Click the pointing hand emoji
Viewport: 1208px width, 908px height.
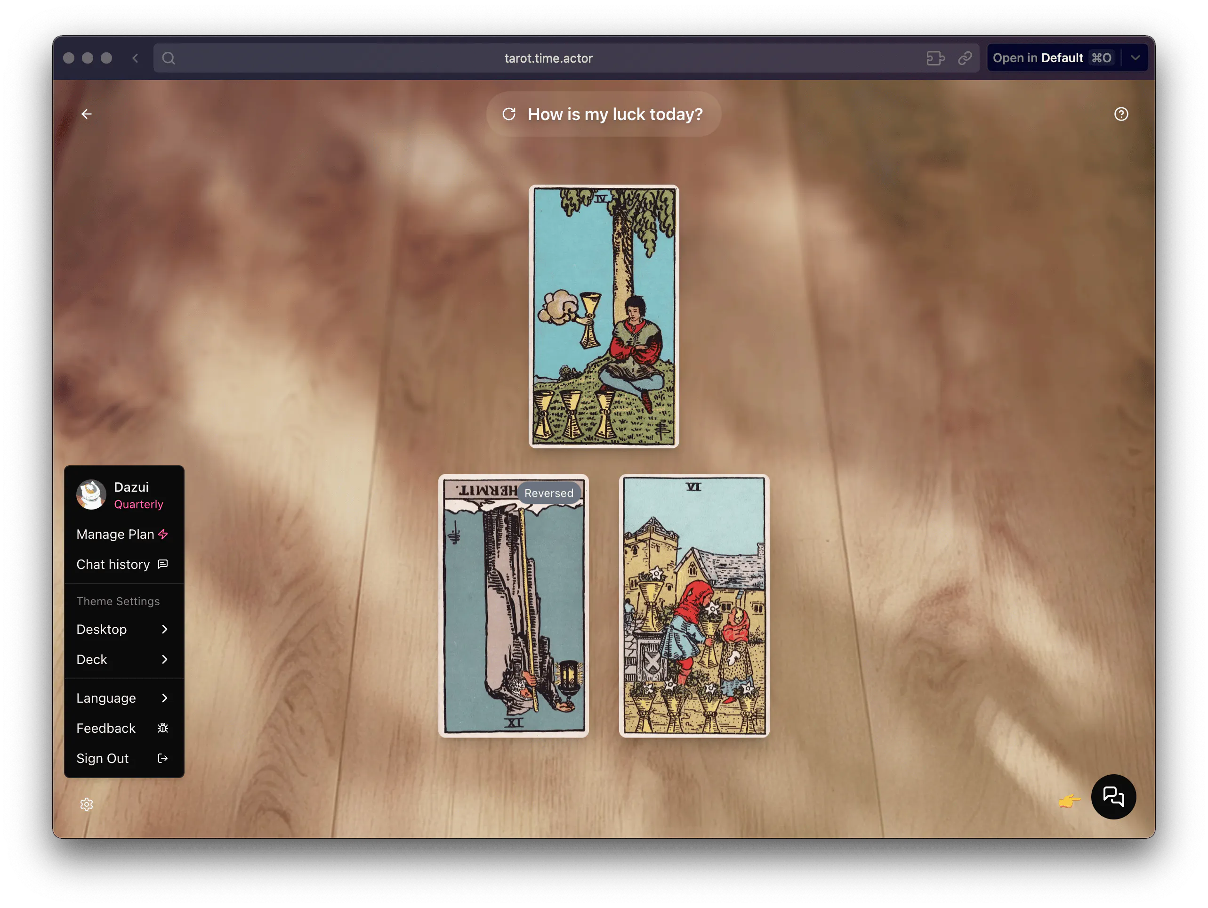[1069, 801]
